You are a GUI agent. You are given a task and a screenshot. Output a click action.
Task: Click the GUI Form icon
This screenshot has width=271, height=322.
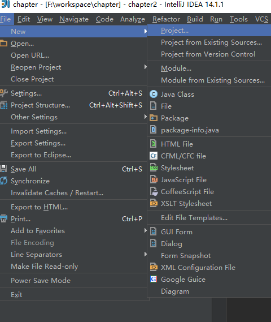[154, 231]
